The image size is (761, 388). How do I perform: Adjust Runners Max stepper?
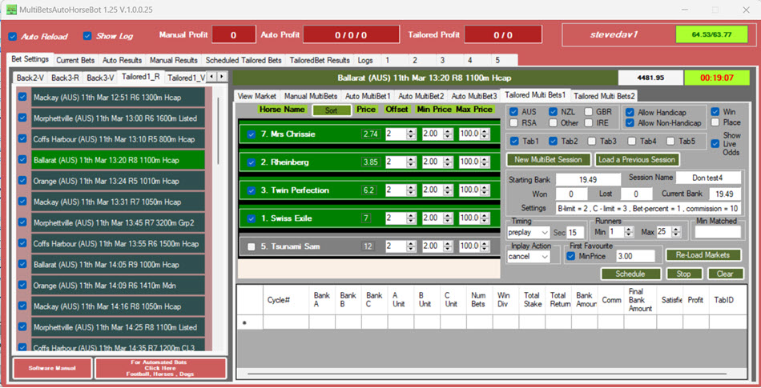(x=676, y=233)
